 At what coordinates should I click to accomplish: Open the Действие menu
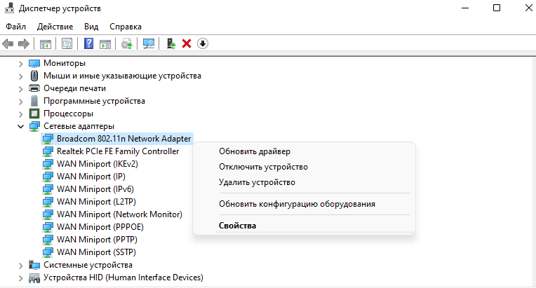click(55, 26)
